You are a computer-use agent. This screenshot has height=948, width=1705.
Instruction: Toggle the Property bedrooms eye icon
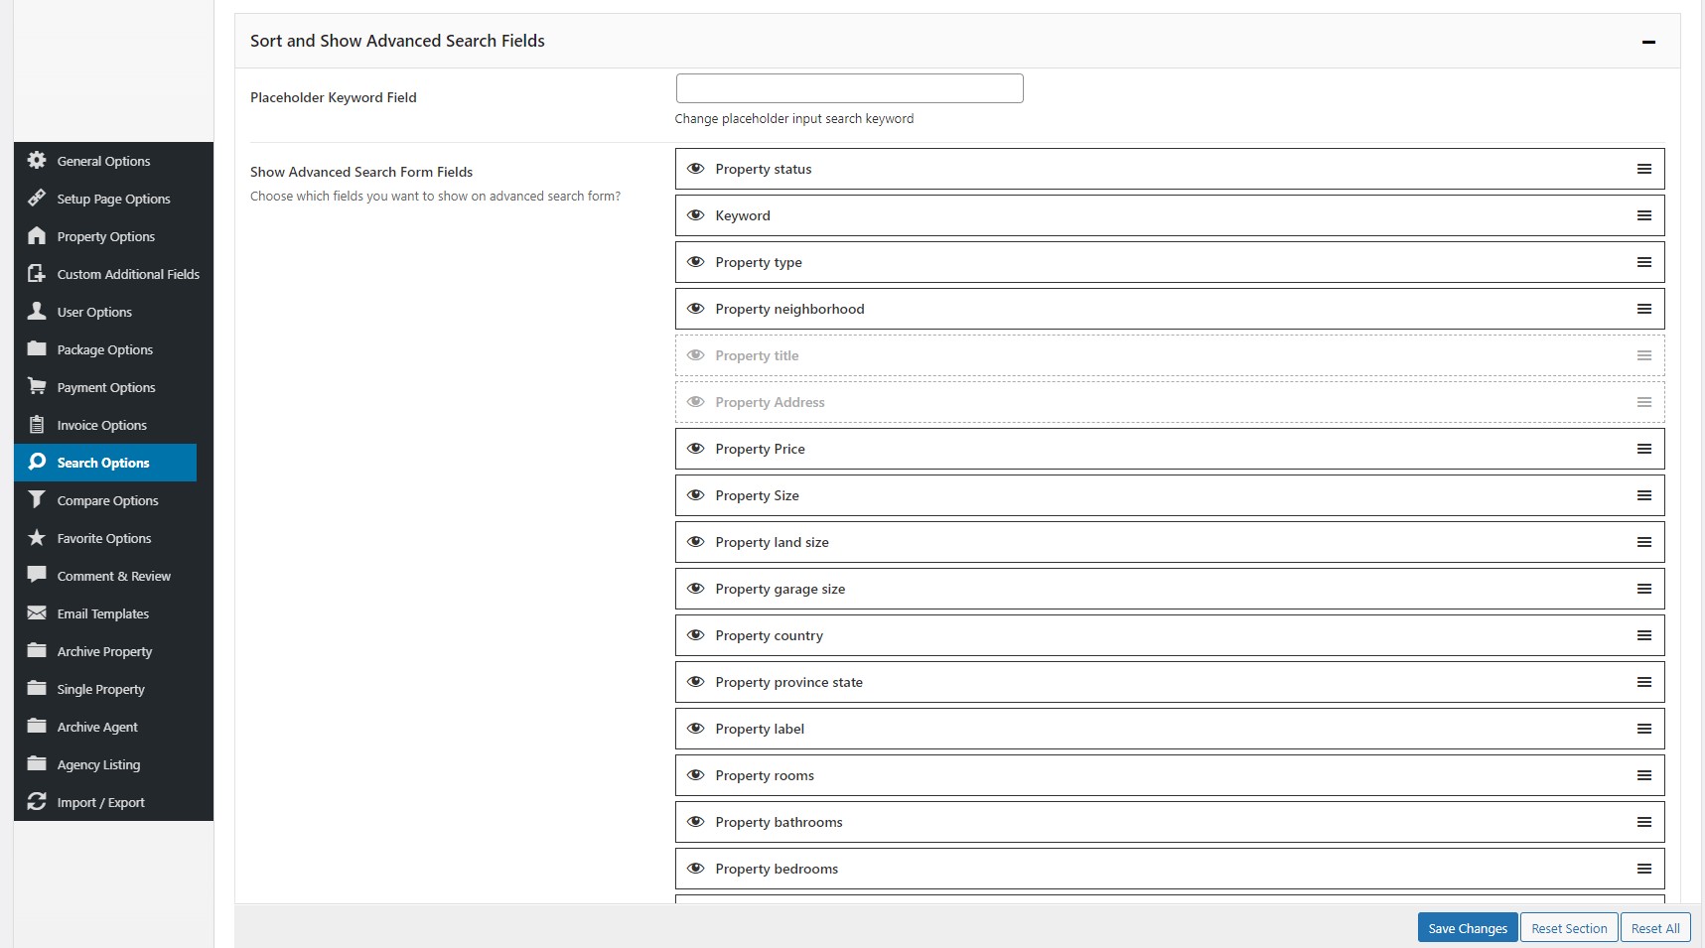pyautogui.click(x=696, y=869)
